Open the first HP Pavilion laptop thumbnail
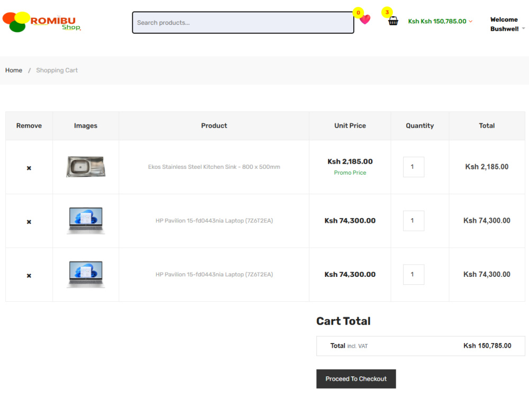 click(x=86, y=220)
